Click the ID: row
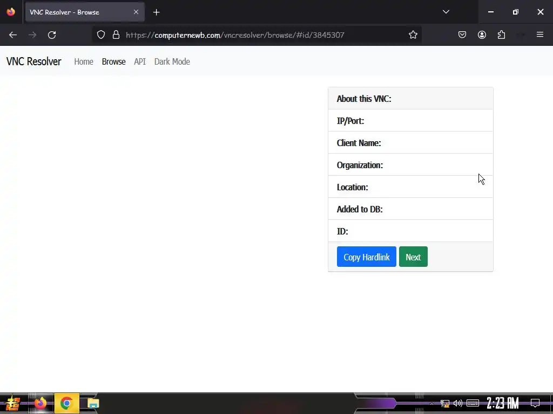Screen dimensions: 553x414 click(410, 231)
